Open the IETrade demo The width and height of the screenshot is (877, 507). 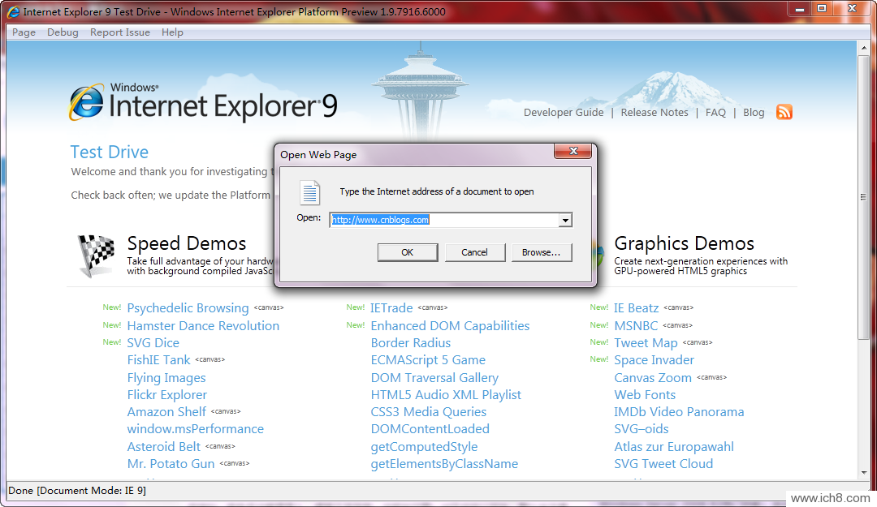click(x=391, y=308)
